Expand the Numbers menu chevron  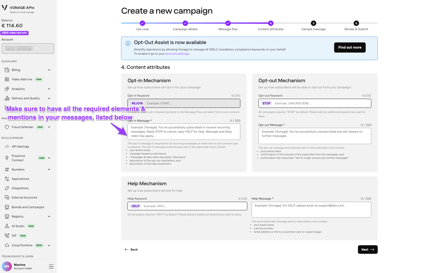click(x=49, y=169)
